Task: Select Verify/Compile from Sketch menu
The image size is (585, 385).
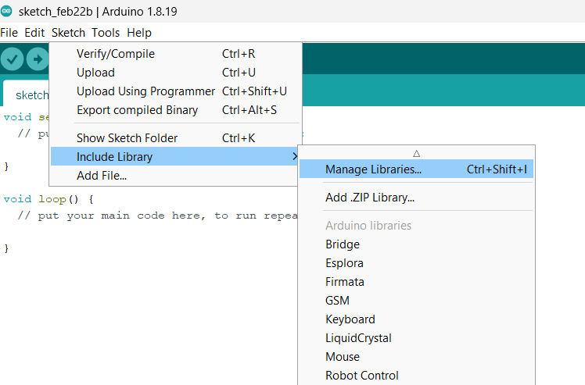Action: (116, 54)
